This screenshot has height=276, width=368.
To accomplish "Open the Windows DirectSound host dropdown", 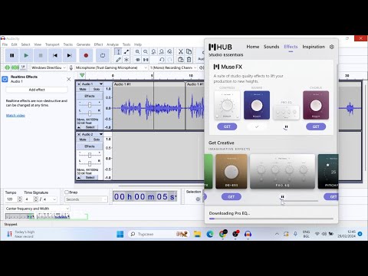I will pyautogui.click(x=48, y=67).
